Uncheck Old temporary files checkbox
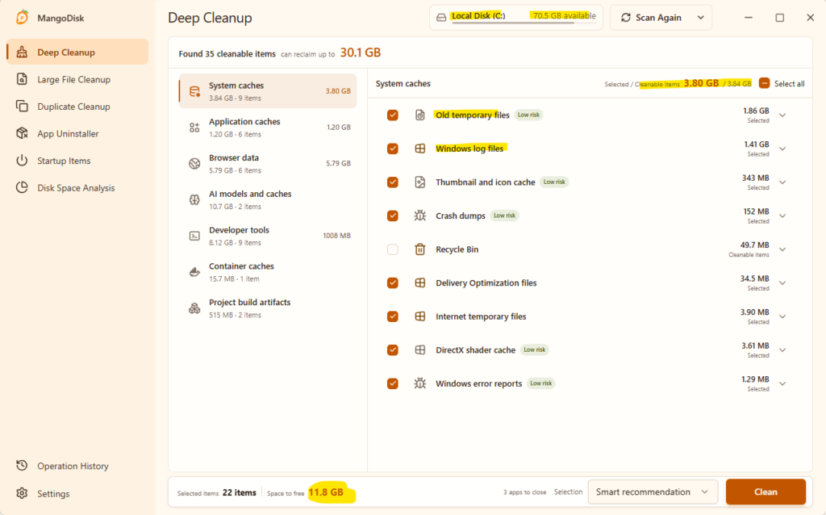This screenshot has width=826, height=515. [393, 115]
